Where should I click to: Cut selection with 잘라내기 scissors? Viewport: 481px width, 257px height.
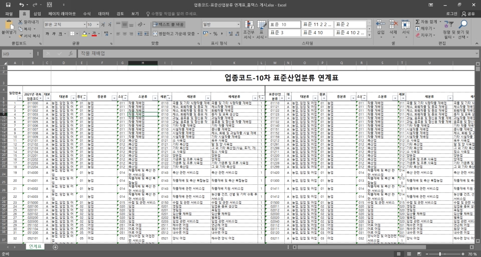(28, 22)
